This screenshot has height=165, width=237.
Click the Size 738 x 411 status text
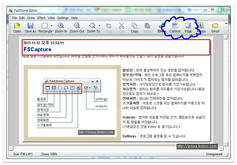(23, 154)
